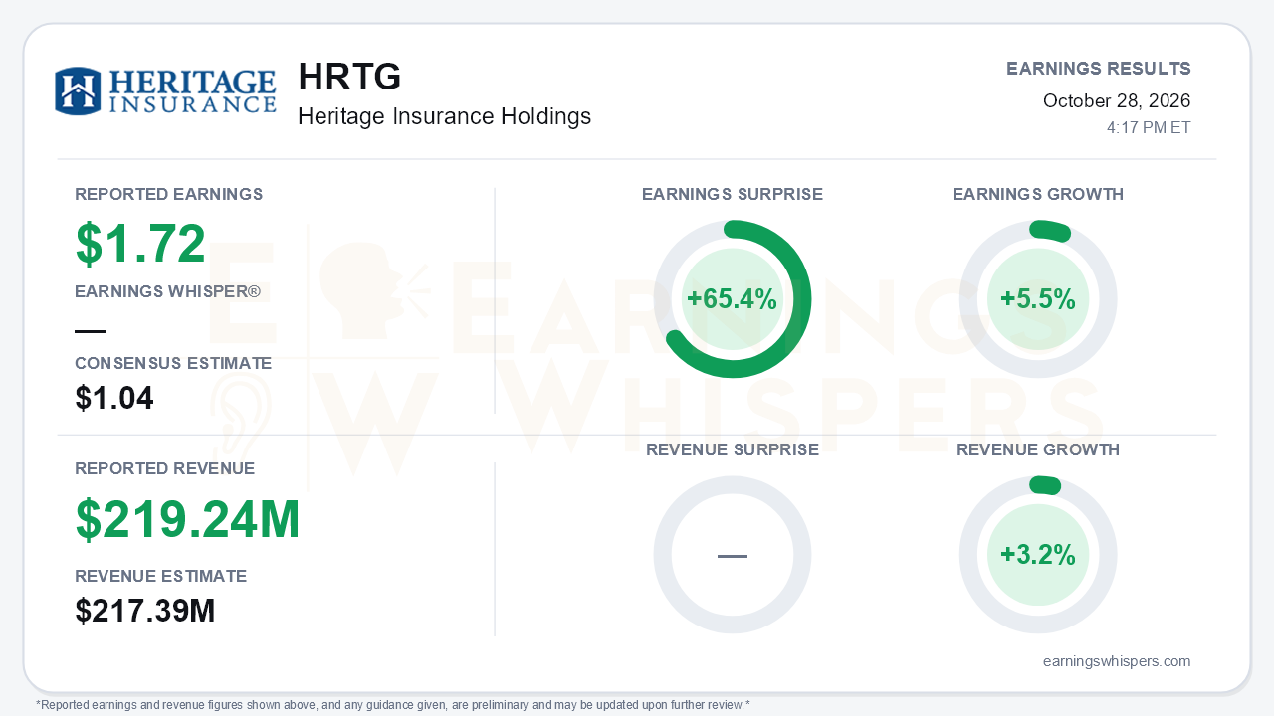Click the +5.5% earnings growth gauge

tap(1038, 299)
